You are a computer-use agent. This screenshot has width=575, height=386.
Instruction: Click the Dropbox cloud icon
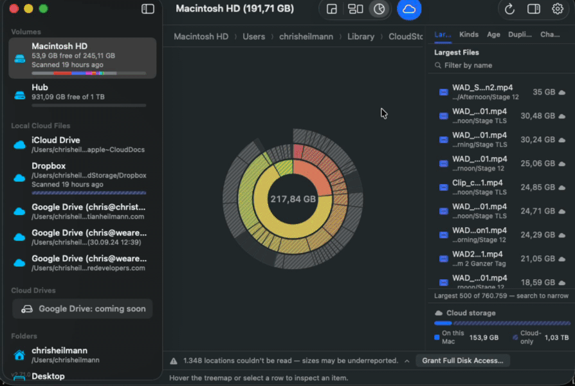pos(19,178)
